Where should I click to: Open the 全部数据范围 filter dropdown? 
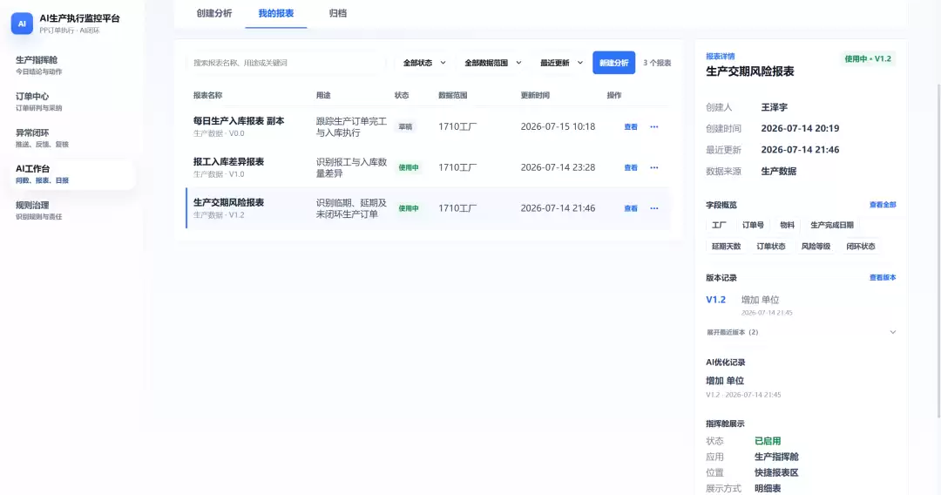492,63
